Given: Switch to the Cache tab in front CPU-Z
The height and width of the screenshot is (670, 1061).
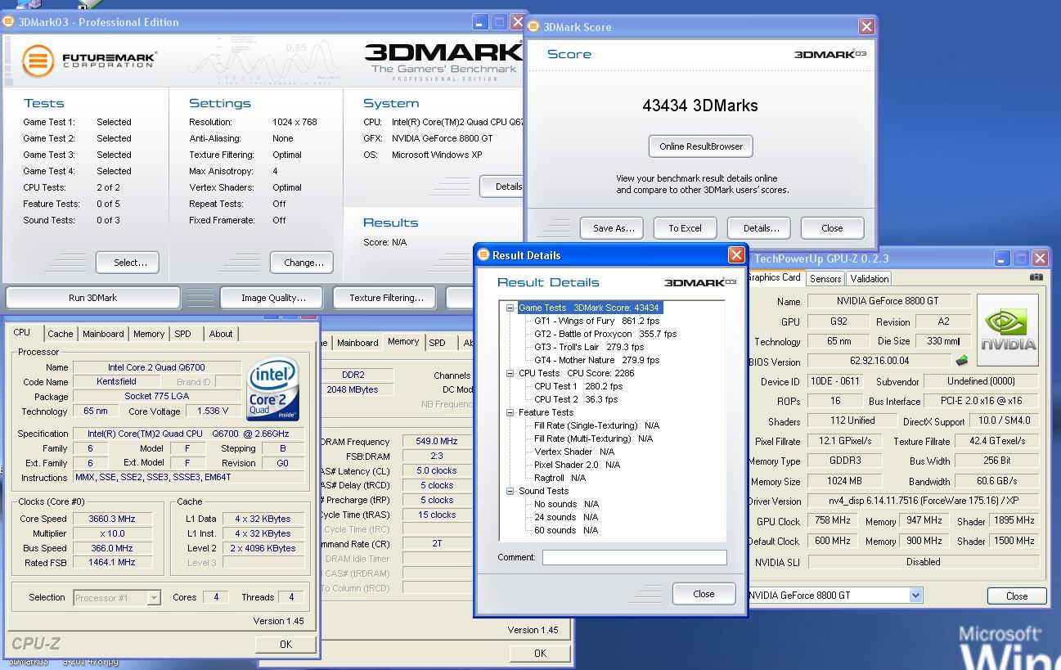Looking at the screenshot, I should (60, 334).
